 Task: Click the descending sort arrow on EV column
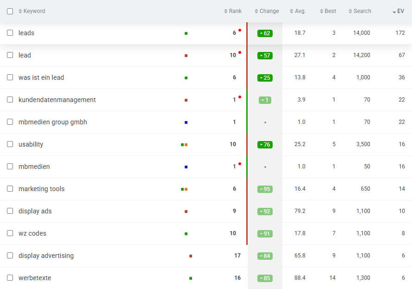click(393, 13)
